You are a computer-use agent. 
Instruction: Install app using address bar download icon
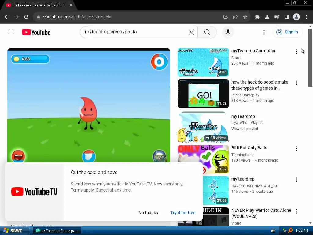click(225, 17)
